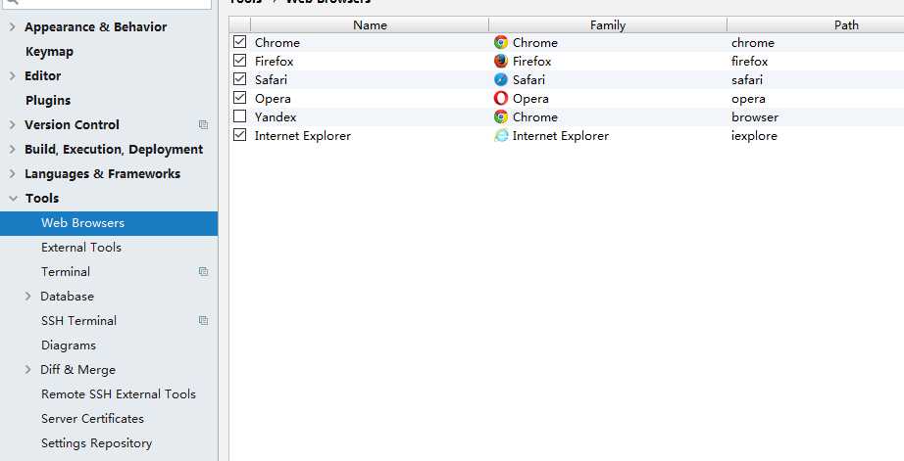The image size is (904, 461).
Task: Uncheck the Internet Explorer checkbox
Action: pos(240,135)
